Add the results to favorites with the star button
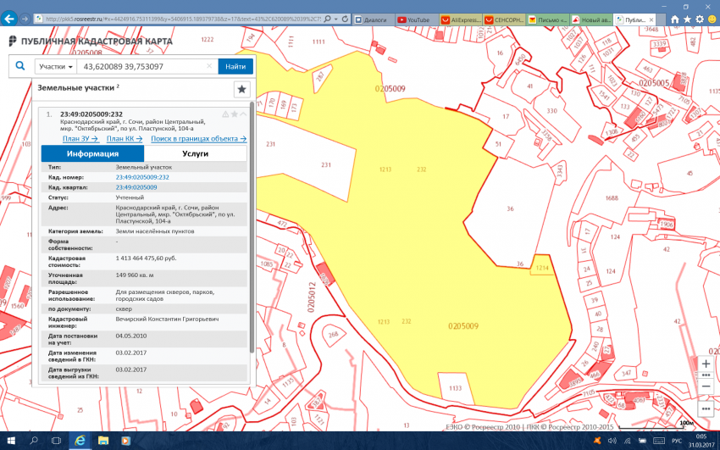This screenshot has height=450, width=720. point(241,89)
